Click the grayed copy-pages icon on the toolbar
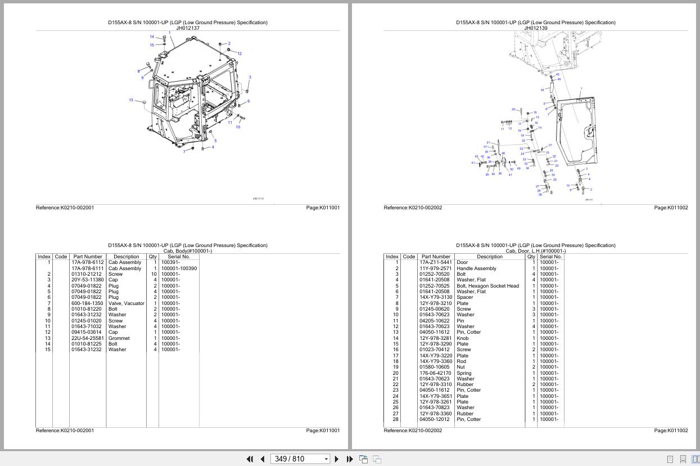The width and height of the screenshot is (700, 466). tap(377, 459)
